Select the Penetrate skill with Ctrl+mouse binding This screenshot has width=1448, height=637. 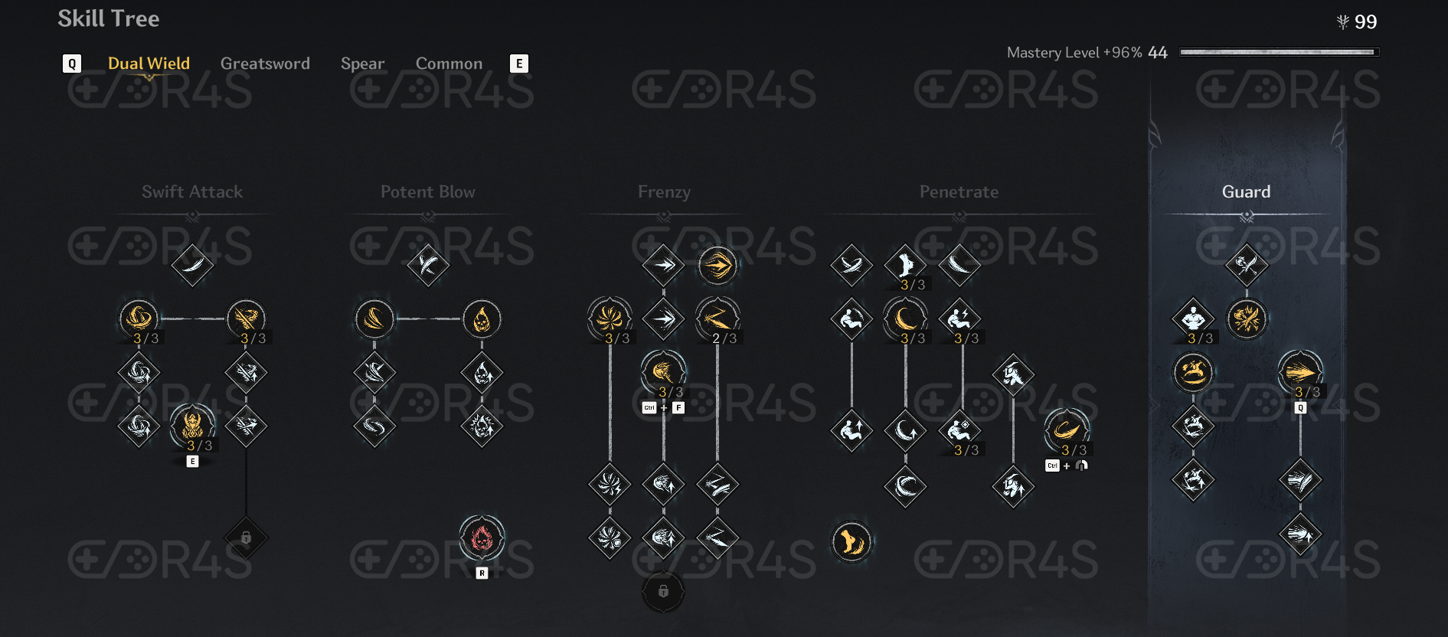click(x=1067, y=430)
